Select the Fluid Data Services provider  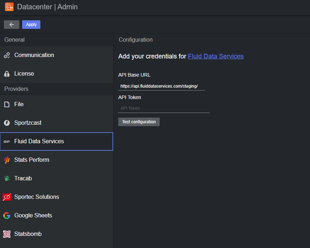tap(39, 141)
